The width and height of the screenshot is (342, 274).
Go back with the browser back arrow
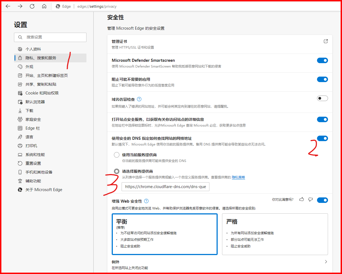click(8, 6)
